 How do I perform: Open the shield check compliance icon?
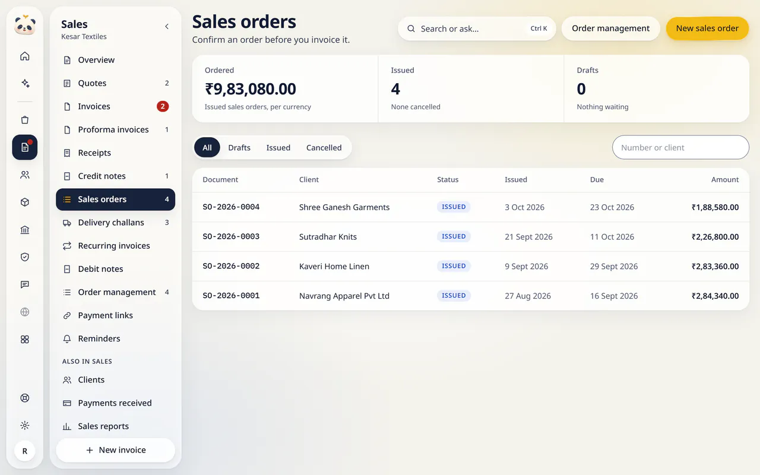[24, 257]
